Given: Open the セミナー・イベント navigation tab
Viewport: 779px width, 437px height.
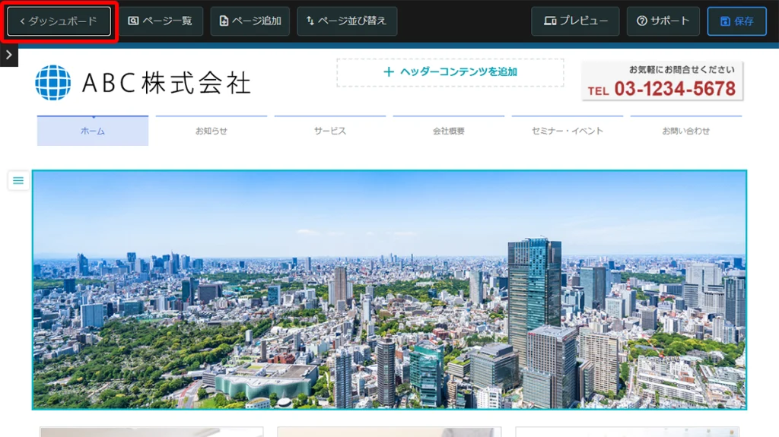Looking at the screenshot, I should (568, 131).
